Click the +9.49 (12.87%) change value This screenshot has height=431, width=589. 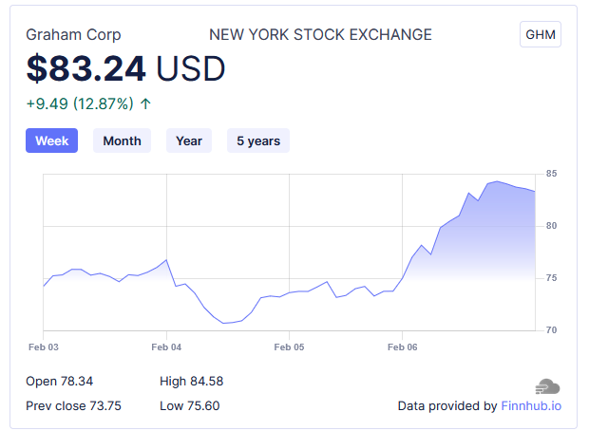(x=80, y=103)
